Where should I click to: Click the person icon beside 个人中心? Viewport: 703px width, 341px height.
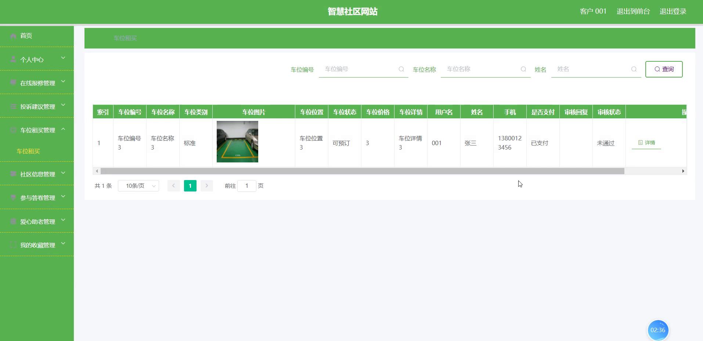point(13,59)
